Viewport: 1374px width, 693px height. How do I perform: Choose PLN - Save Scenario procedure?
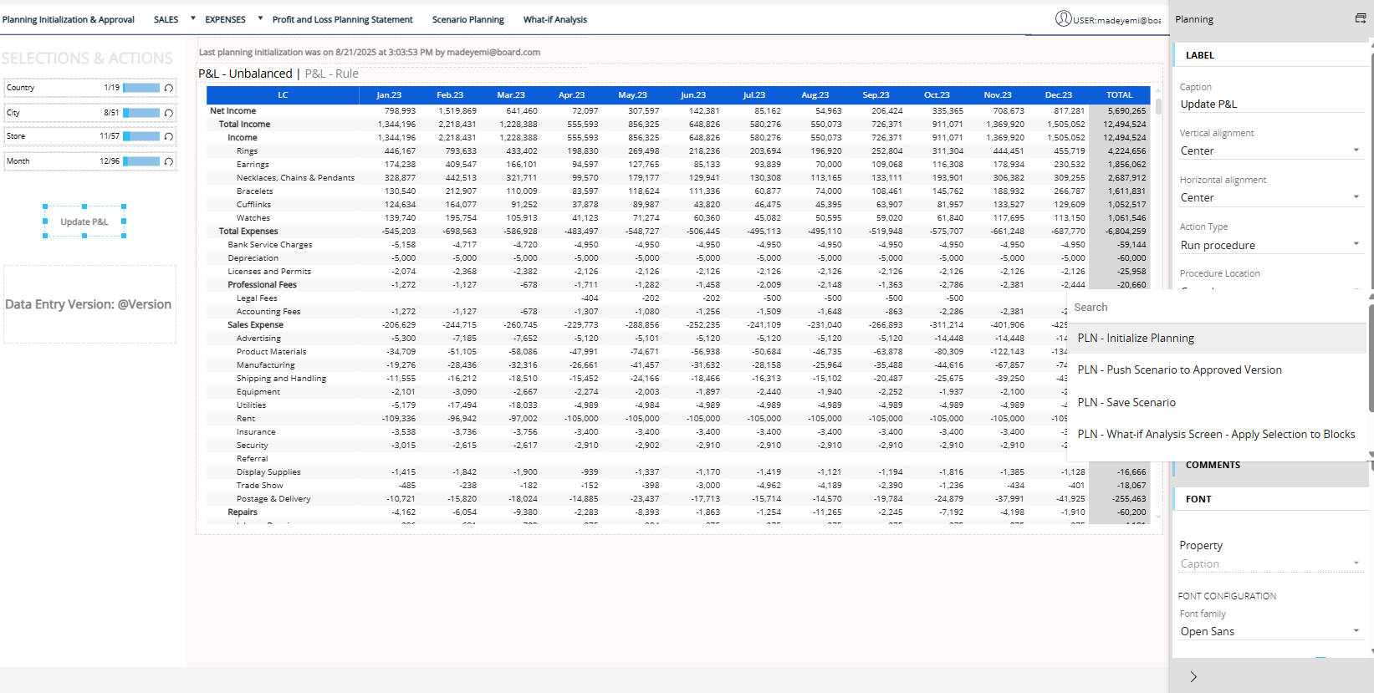coord(1217,402)
